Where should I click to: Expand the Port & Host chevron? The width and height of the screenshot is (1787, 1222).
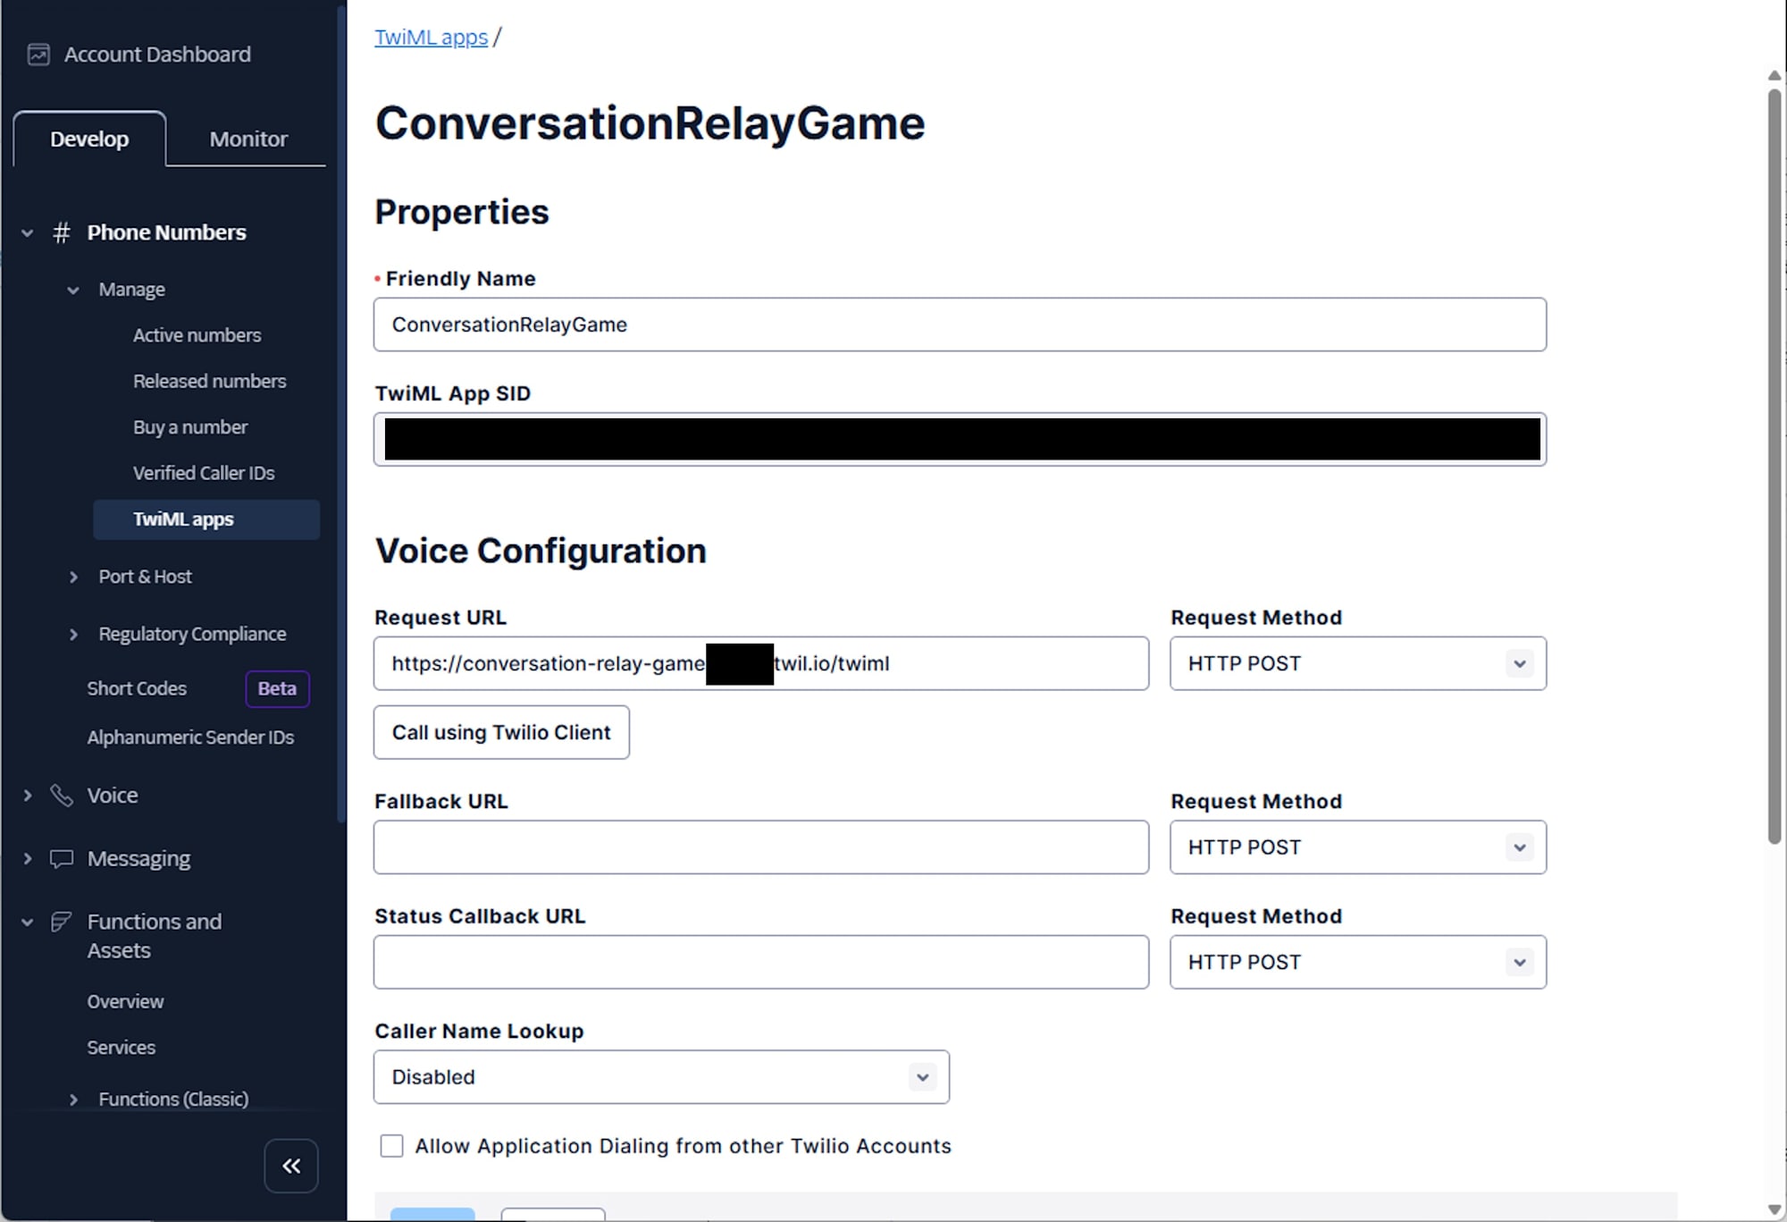73,577
